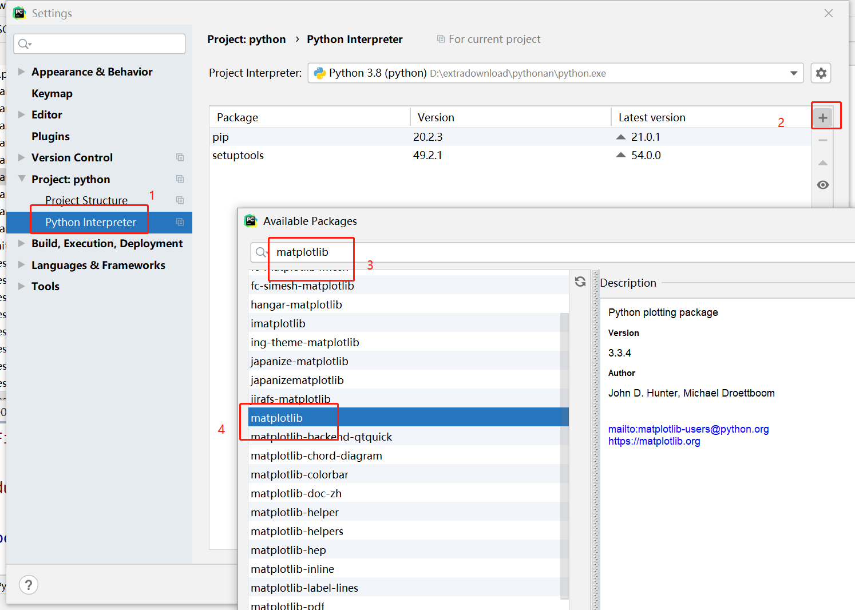This screenshot has height=610, width=855.
Task: Expand Appearance & Behavior section
Action: tap(22, 72)
